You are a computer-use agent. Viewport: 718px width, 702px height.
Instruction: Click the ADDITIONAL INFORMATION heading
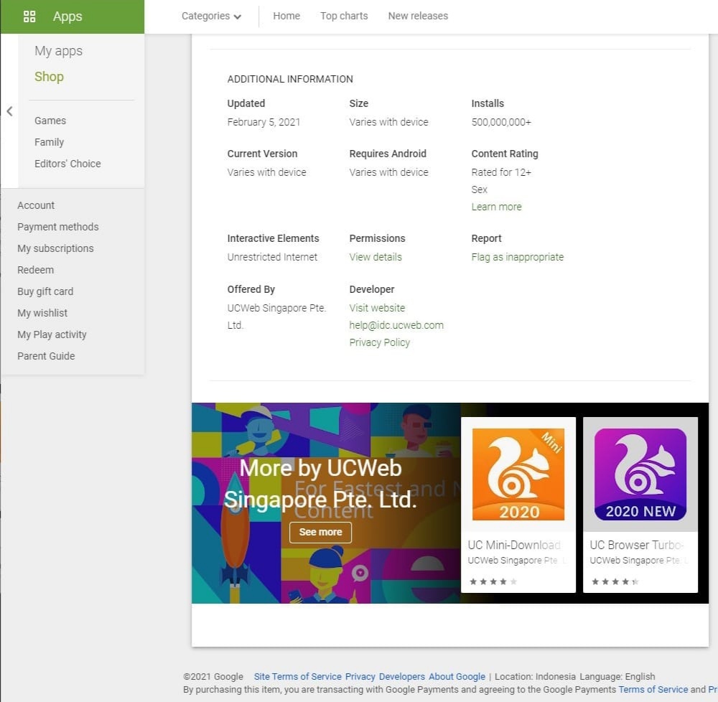tap(290, 79)
